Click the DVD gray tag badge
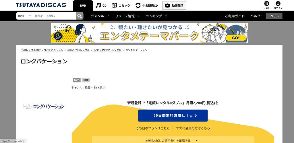The image size is (294, 143). point(77,80)
